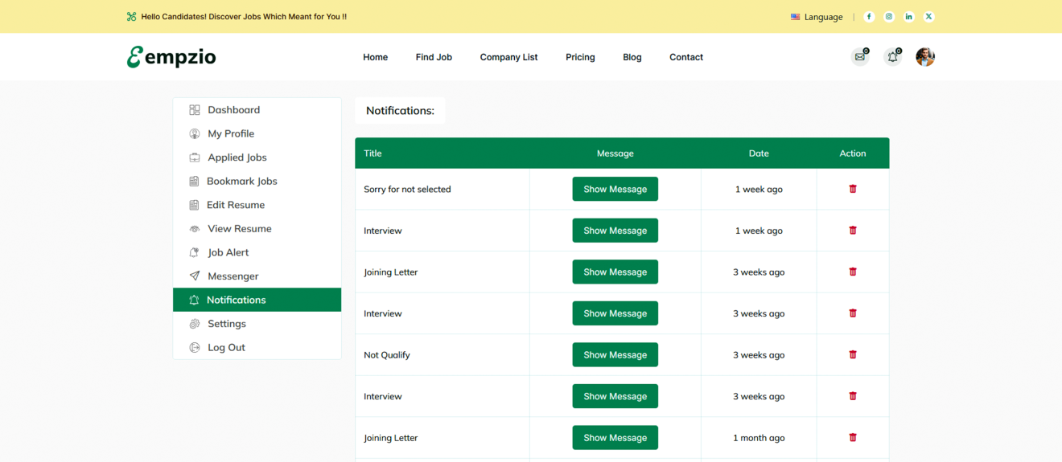
Task: Open the notification bell icon in header
Action: (892, 57)
